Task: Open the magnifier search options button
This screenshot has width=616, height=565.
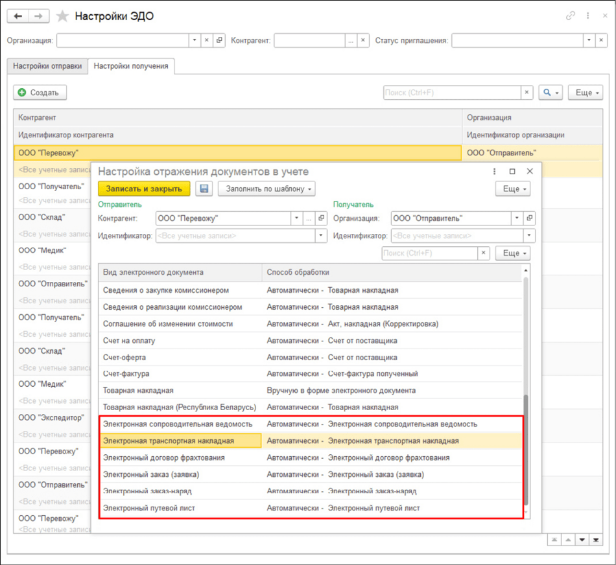Action: point(551,93)
